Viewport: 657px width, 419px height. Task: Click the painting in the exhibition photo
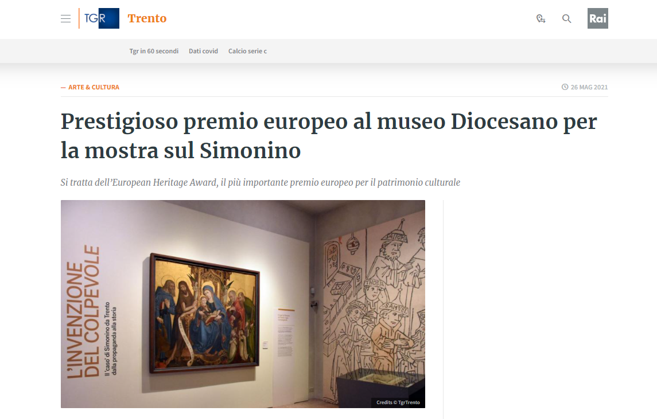204,313
